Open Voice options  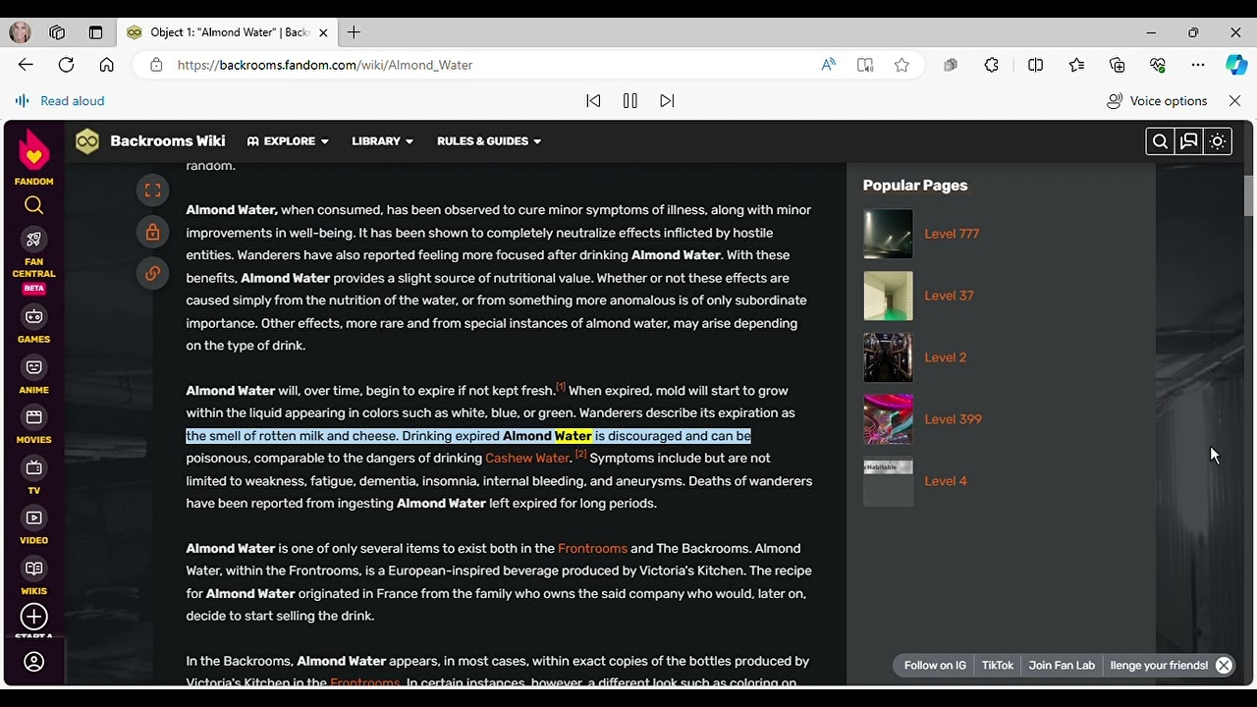click(1157, 101)
